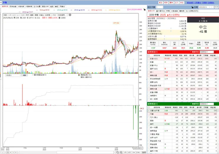Image resolution: width=219 pixels, height=154 pixels.
Task: Click the 2233 宇隆 stock title
Action: pyautogui.click(x=154, y=15)
